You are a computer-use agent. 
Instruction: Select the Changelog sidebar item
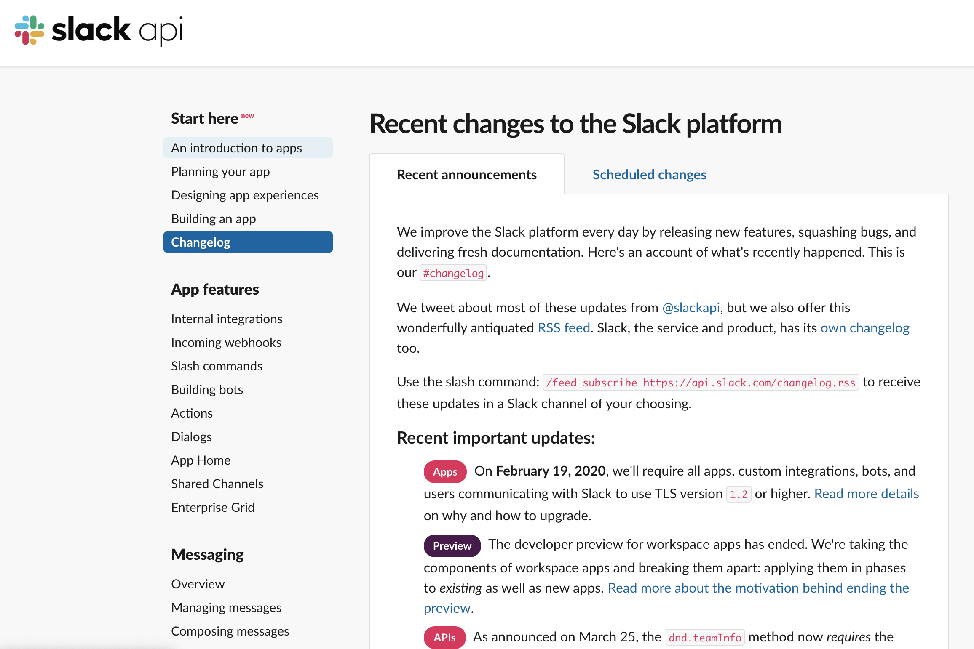(248, 242)
